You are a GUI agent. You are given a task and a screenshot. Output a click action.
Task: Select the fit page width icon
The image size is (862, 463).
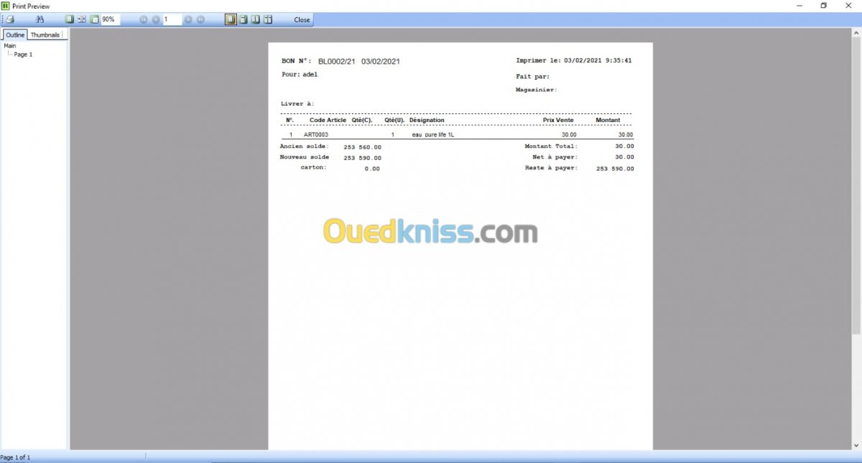81,19
